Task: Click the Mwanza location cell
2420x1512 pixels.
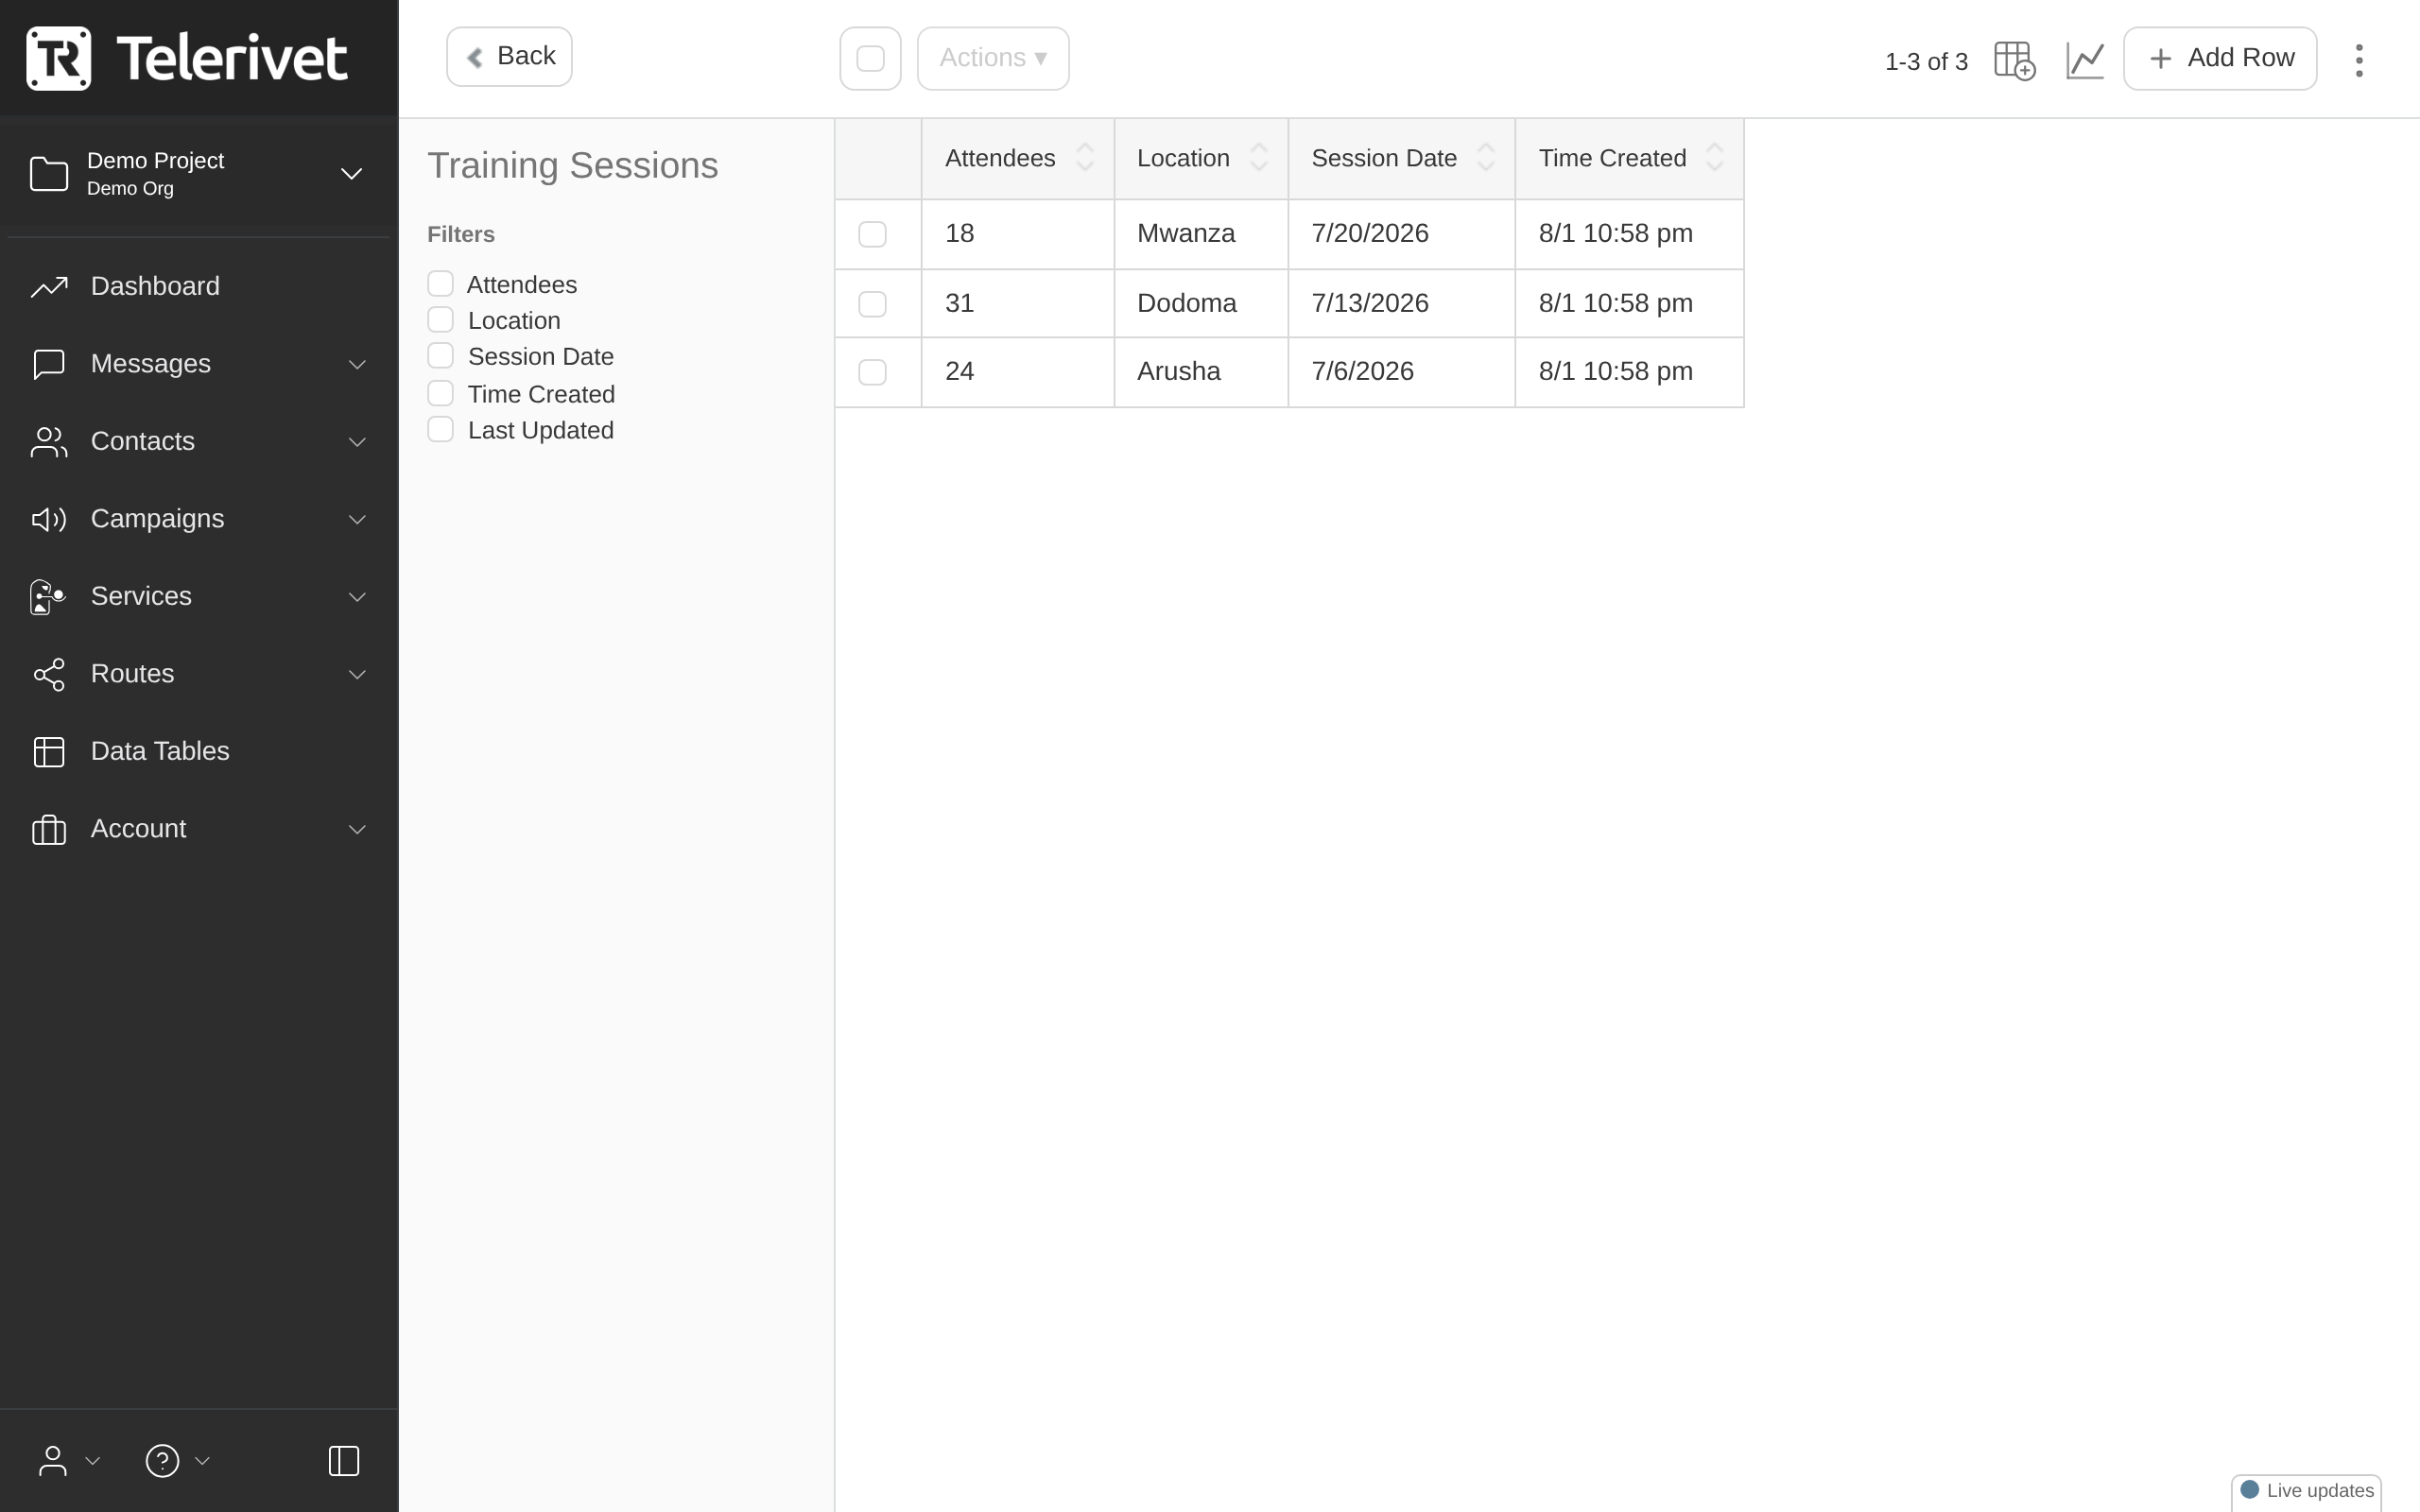Action: 1201,234
